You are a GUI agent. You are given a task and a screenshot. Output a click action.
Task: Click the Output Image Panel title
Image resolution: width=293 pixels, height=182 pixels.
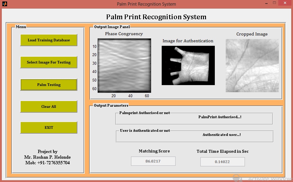coord(111,27)
